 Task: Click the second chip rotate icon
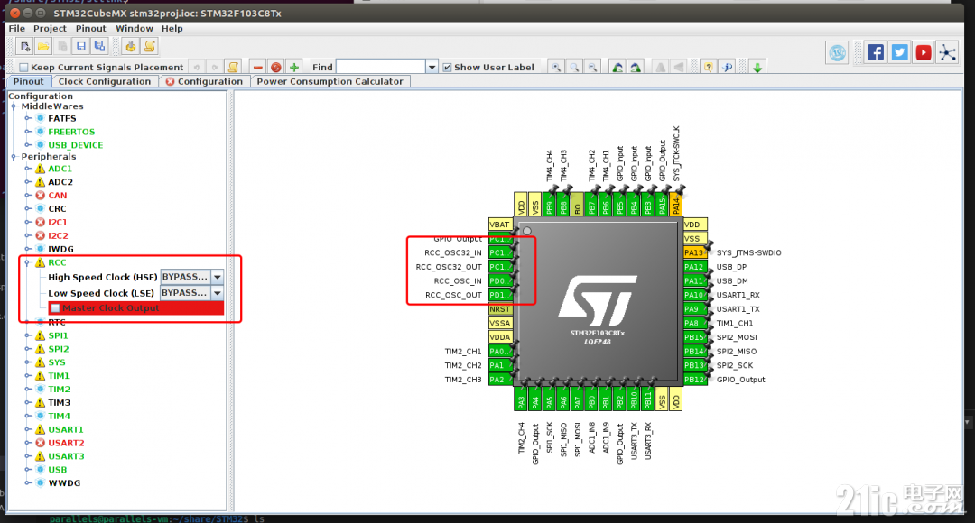[x=636, y=67]
